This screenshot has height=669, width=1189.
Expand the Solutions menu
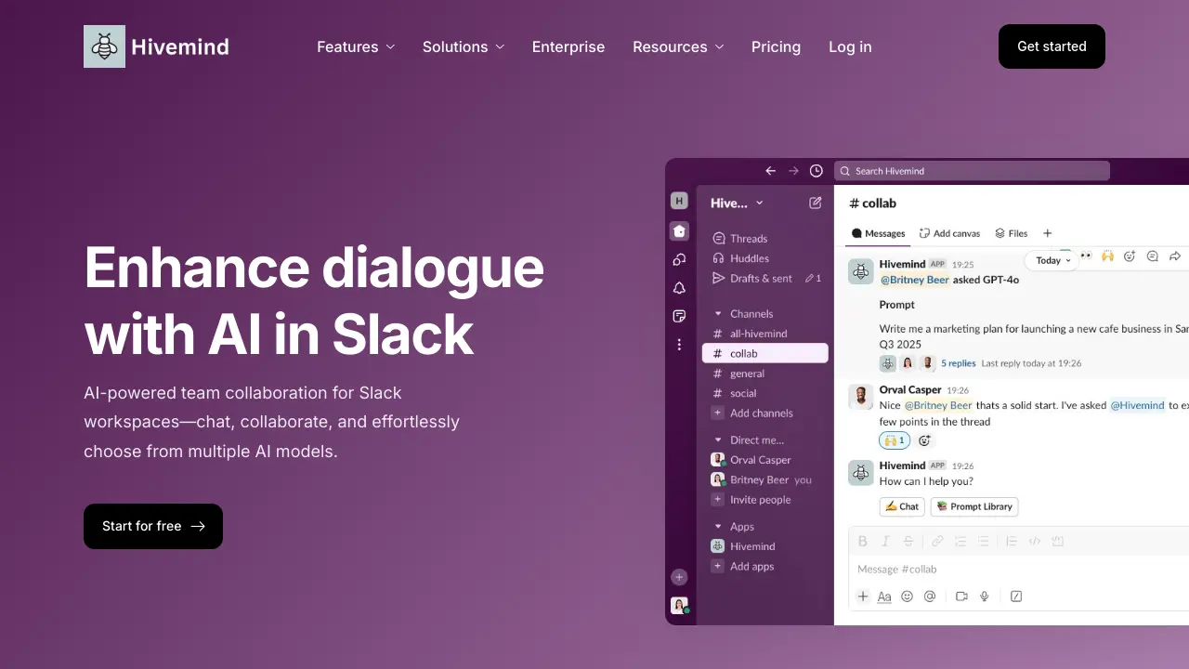(464, 46)
